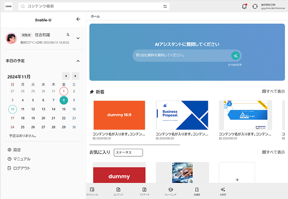
Task: Submit AI assistant question sparkle button
Action: [x=236, y=56]
